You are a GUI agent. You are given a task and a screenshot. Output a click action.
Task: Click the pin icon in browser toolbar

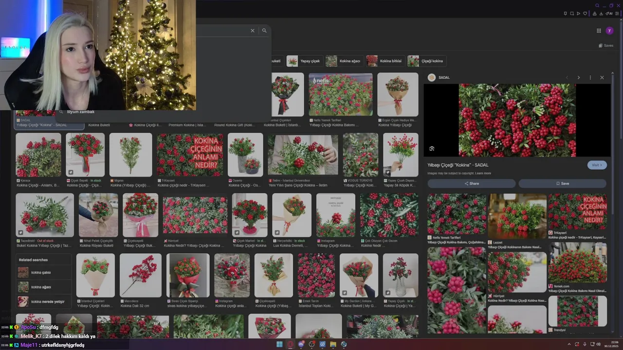[x=565, y=14]
